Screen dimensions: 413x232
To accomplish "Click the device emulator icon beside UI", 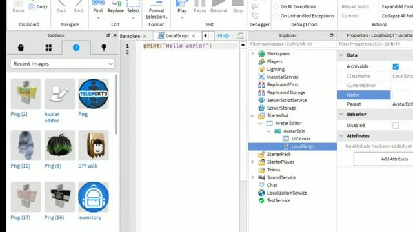I will 239,36.
